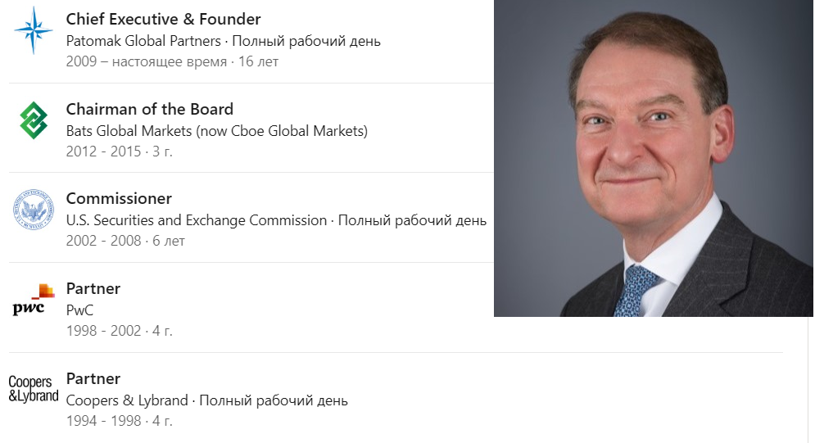Image resolution: width=815 pixels, height=443 pixels.
Task: Click the PwC company name text
Action: tap(81, 310)
